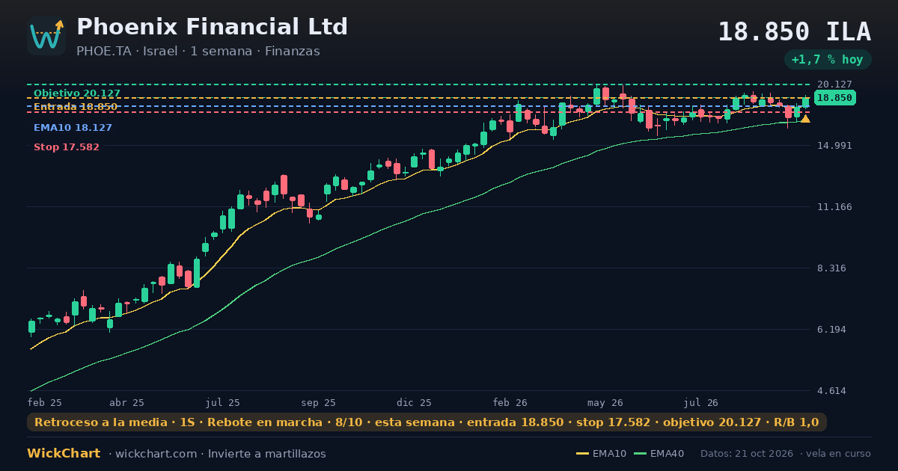Click the feb 26 date label
The height and width of the screenshot is (471, 898).
pos(510,402)
